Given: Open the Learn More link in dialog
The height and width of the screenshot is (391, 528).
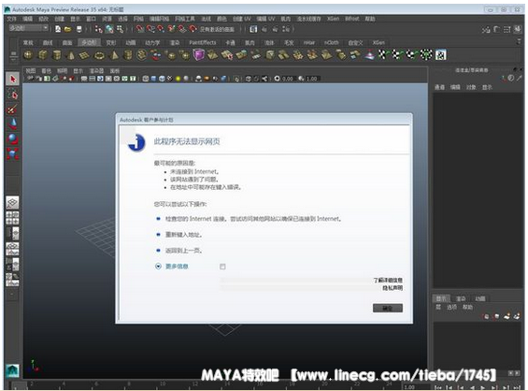Looking at the screenshot, I should point(388,280).
